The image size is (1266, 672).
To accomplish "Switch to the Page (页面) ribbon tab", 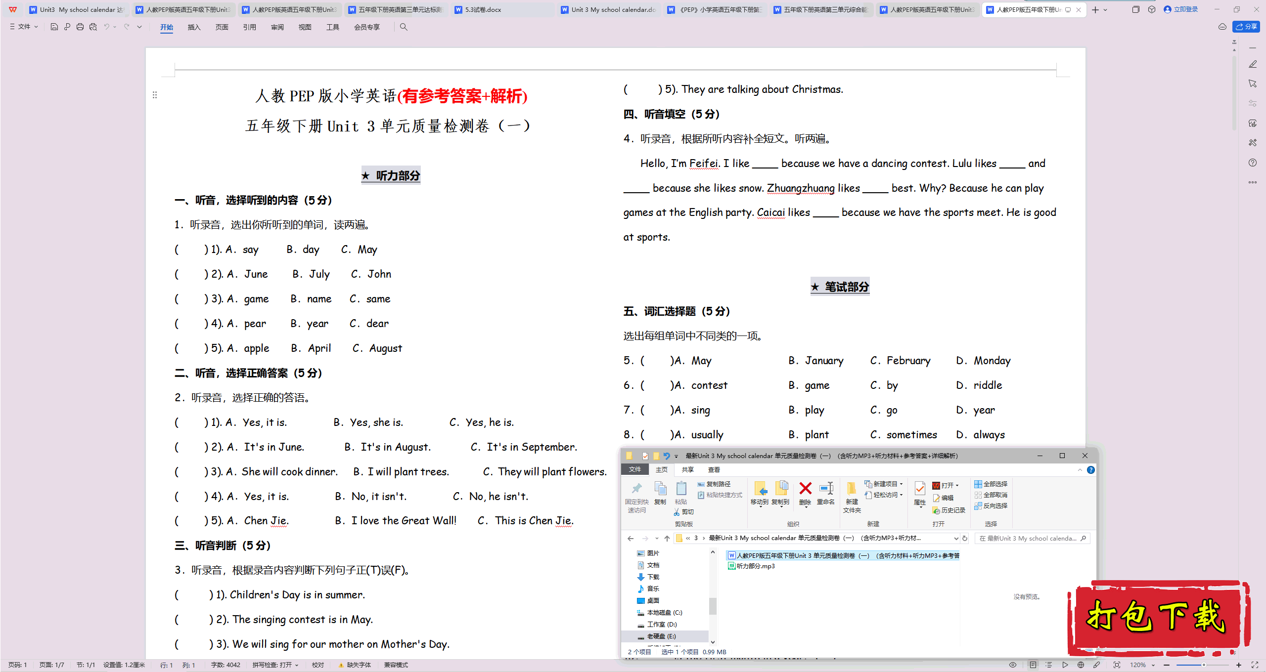I will pos(222,27).
